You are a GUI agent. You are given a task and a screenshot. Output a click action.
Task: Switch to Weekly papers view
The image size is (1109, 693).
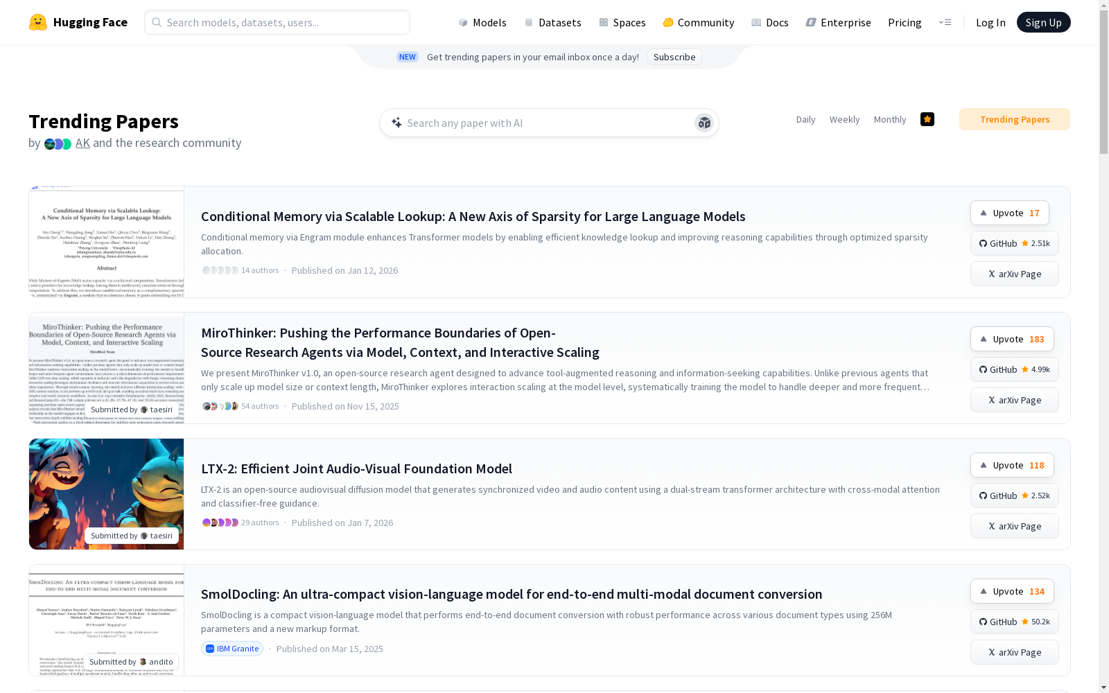coord(844,119)
